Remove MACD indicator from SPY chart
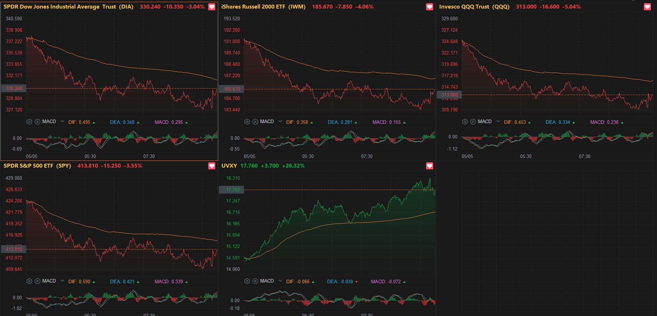The image size is (657, 316). tap(37, 281)
